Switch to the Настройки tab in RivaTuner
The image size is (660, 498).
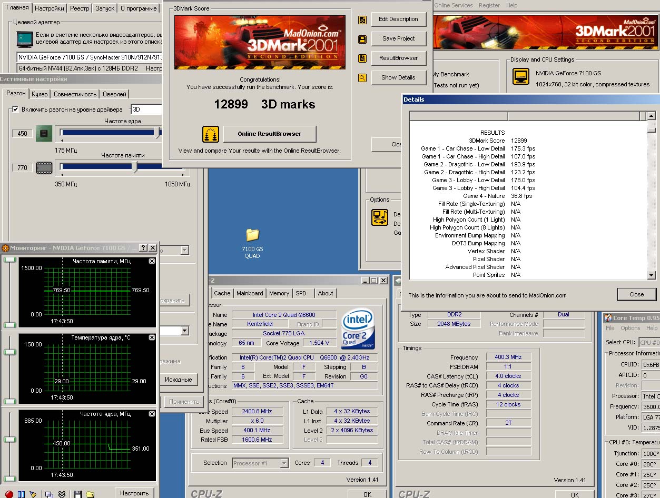click(x=50, y=8)
